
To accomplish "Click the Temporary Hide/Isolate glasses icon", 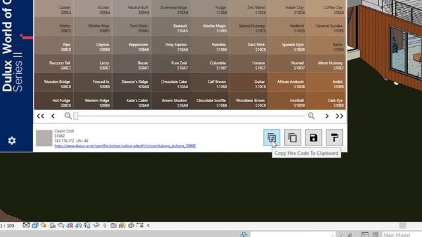I will [96, 225].
